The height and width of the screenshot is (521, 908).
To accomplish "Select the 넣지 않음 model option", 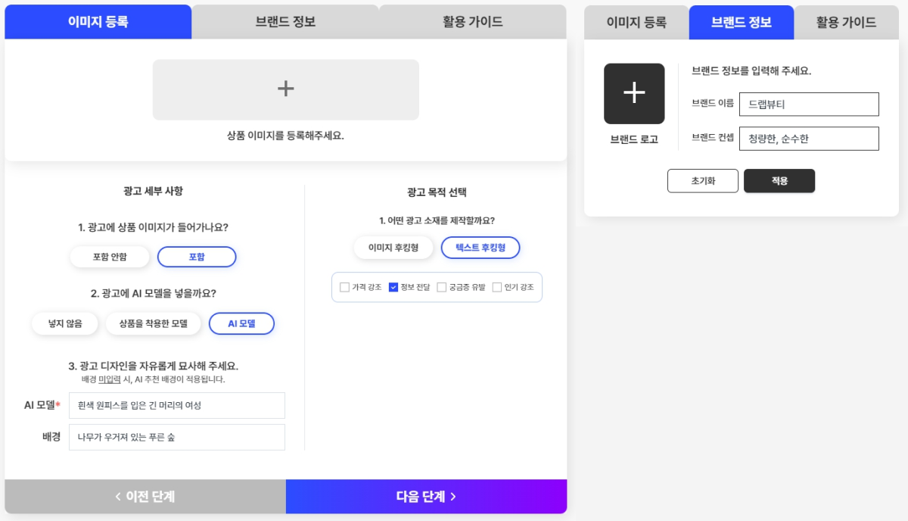I will coord(64,323).
